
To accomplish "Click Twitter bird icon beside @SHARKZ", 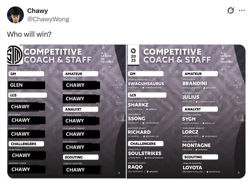I will pyautogui.click(x=146, y=109).
